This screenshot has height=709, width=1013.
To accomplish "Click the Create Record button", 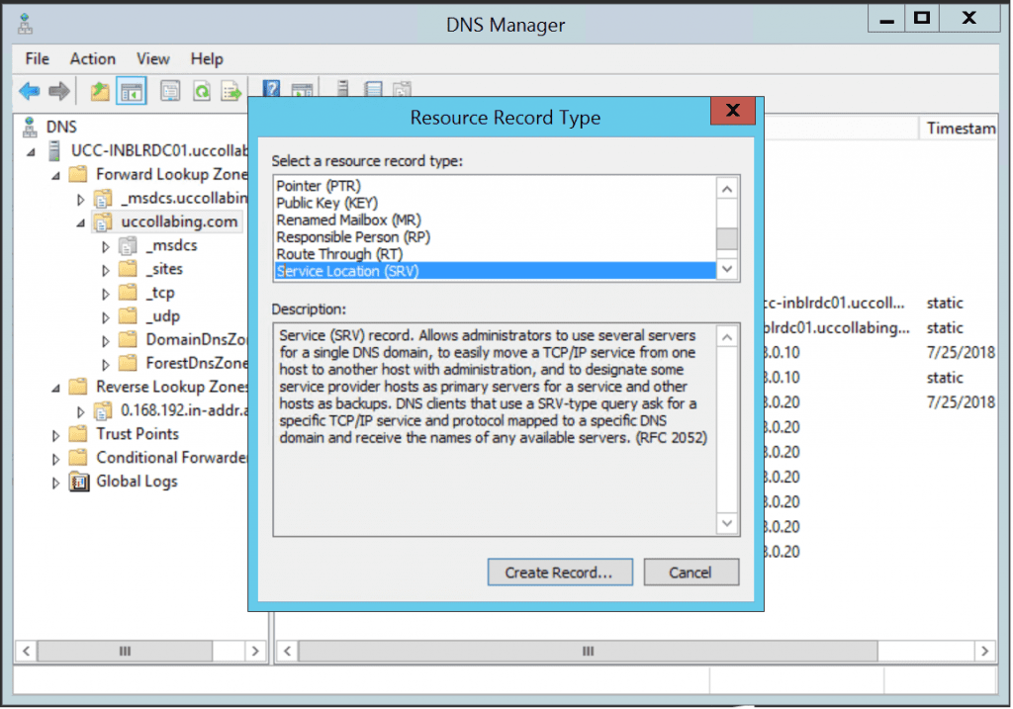I will click(x=559, y=572).
